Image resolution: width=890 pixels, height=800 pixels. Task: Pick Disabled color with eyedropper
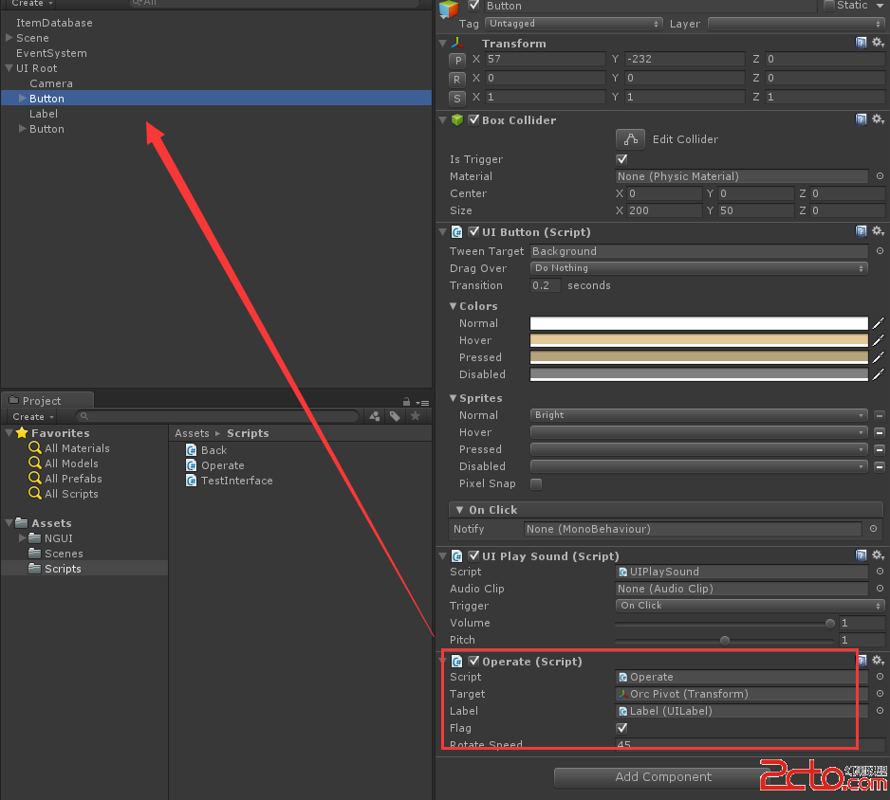(x=878, y=374)
